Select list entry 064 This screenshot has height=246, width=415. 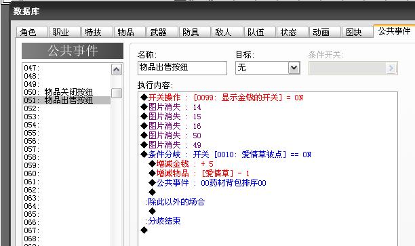point(66,206)
